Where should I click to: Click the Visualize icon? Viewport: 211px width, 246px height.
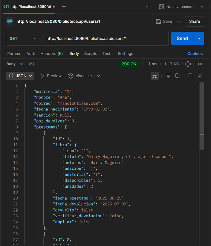tap(71, 76)
